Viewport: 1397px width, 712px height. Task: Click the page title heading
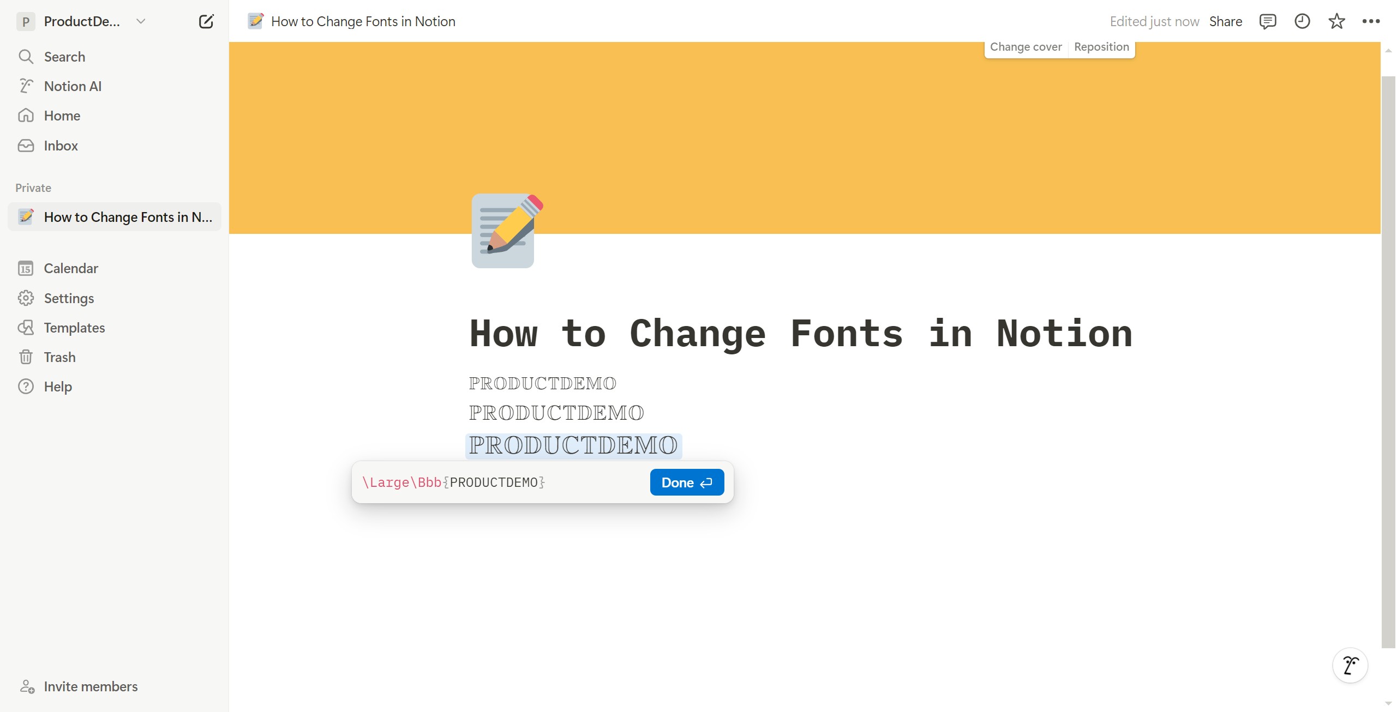801,333
